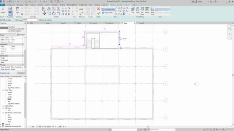Open the Collaborate ribbon tab
This screenshot has width=234, height=131.
click(83, 5)
